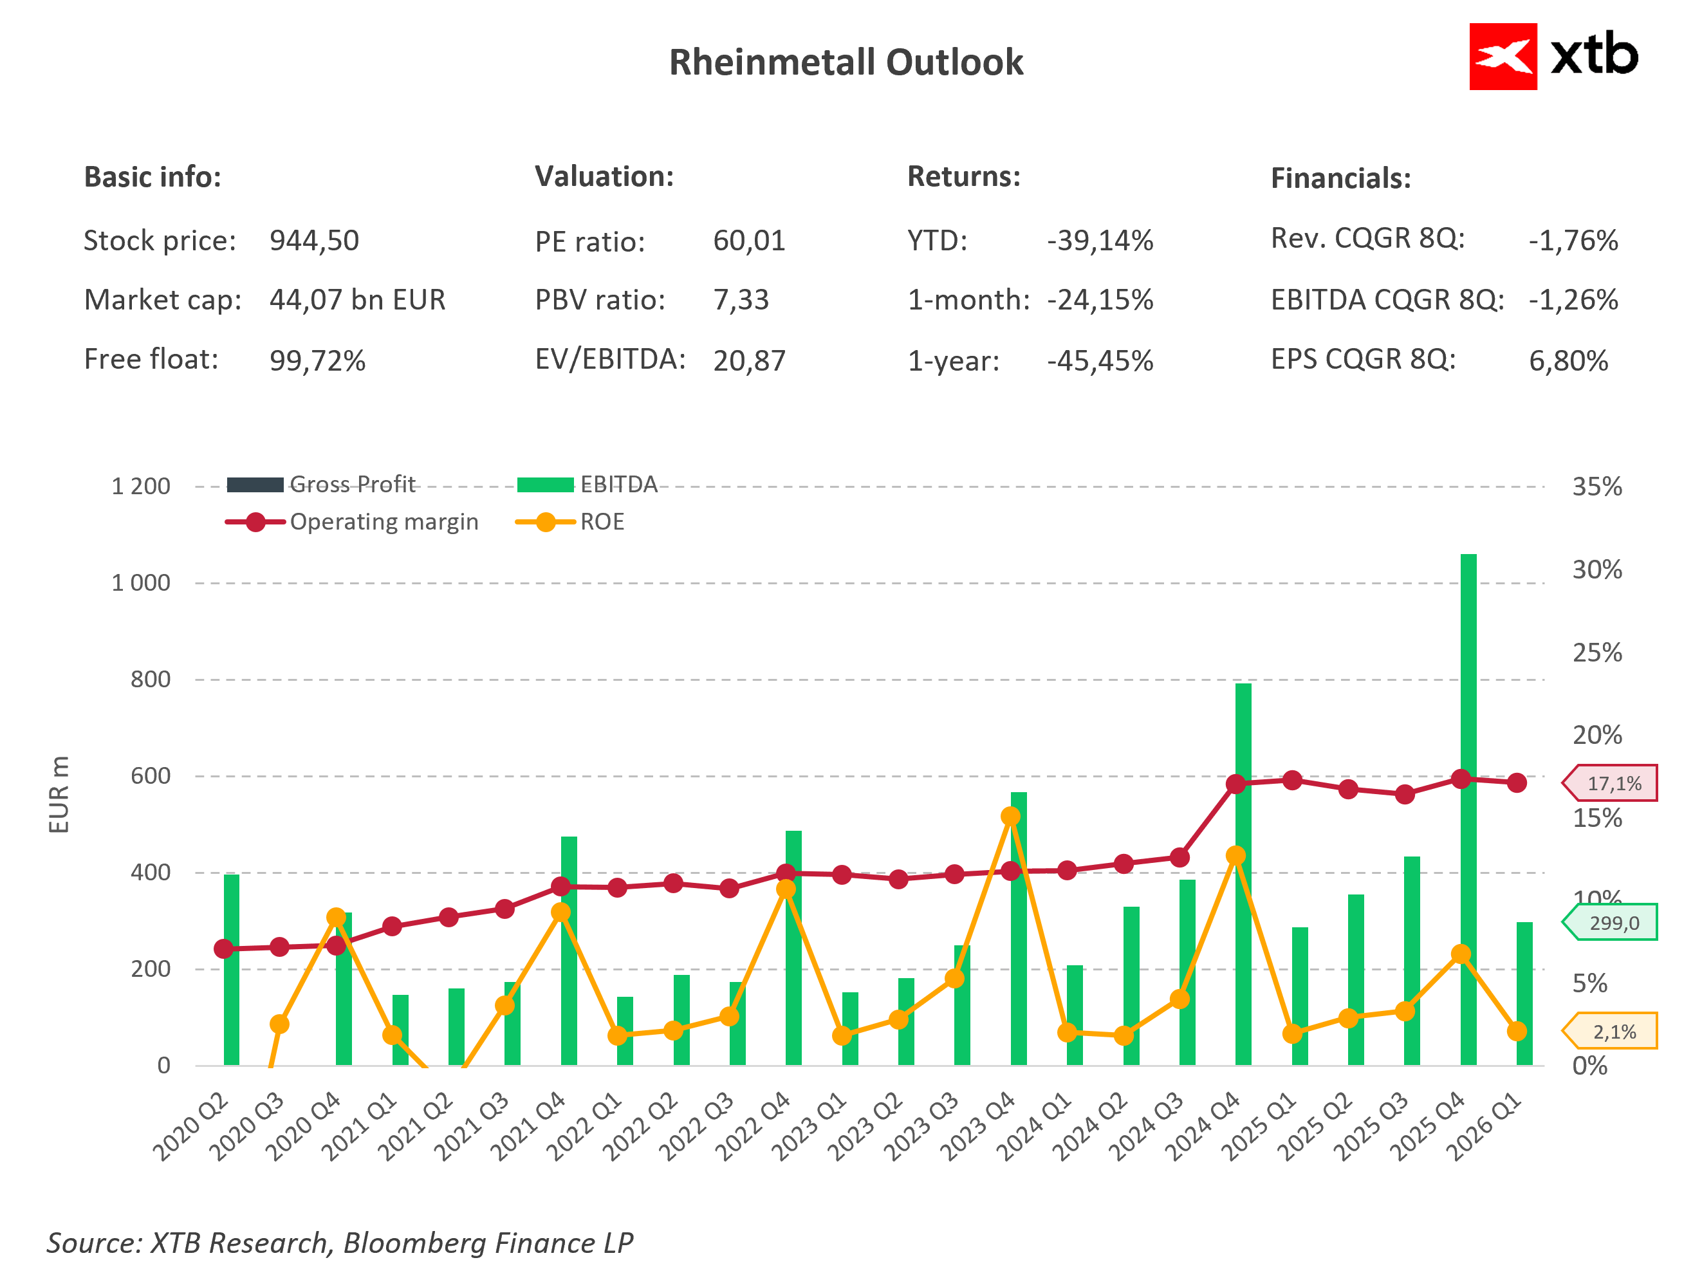The width and height of the screenshot is (1693, 1278).
Task: Click the source attribution text
Action: pyautogui.click(x=340, y=1243)
